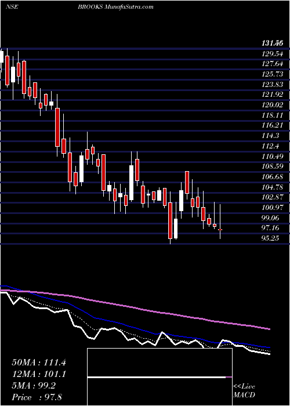Click the MACD panel box
This screenshot has width=290, height=406.
pos(159,377)
